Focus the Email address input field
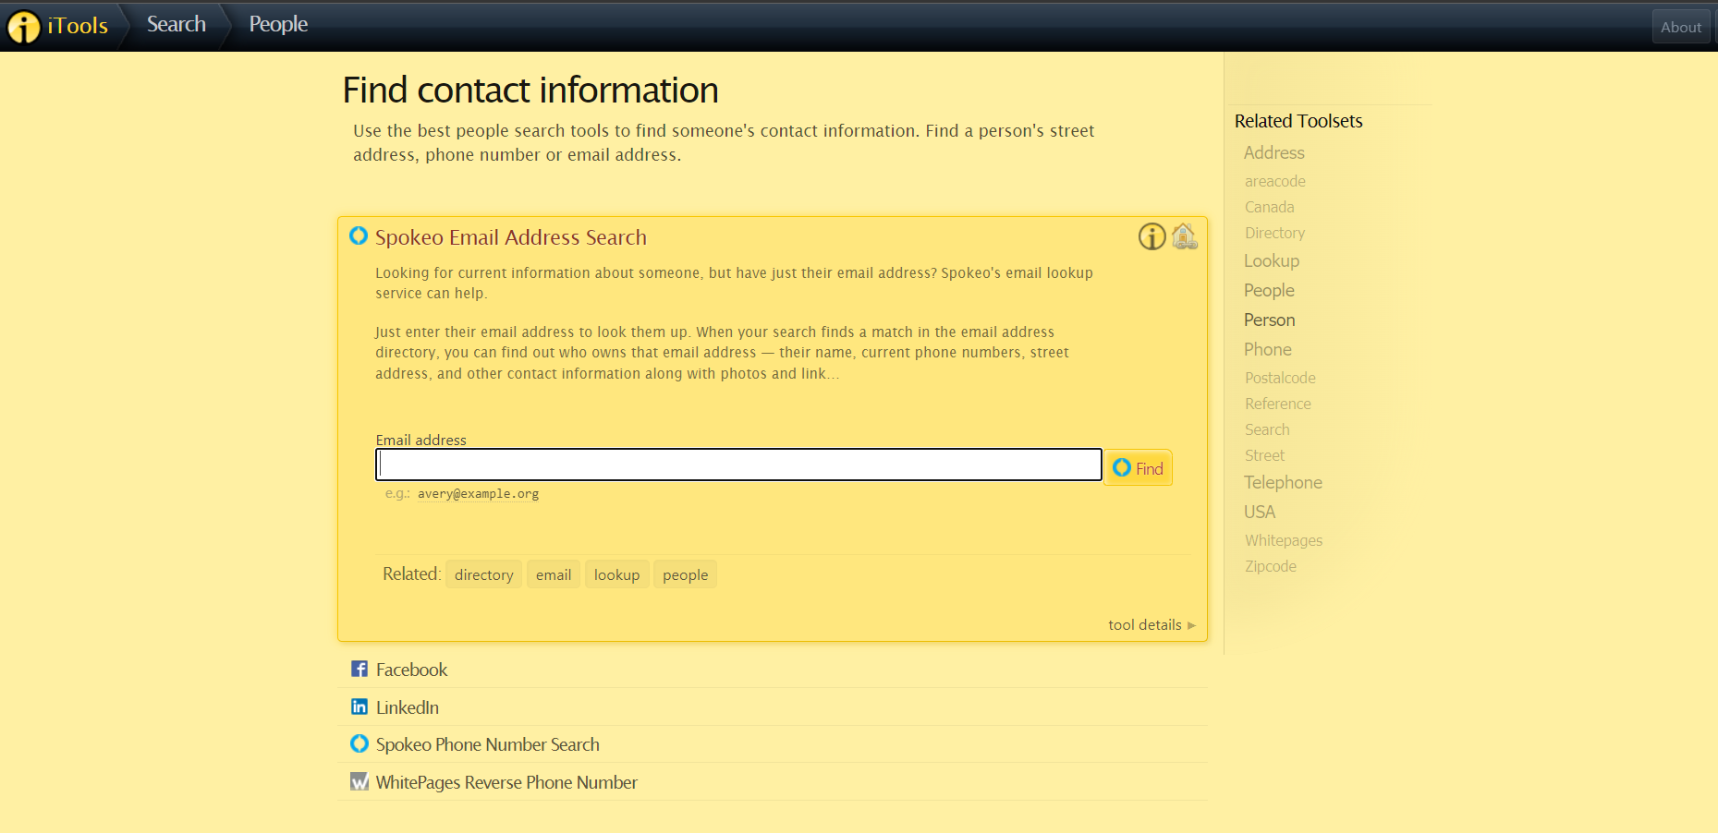 pyautogui.click(x=737, y=465)
